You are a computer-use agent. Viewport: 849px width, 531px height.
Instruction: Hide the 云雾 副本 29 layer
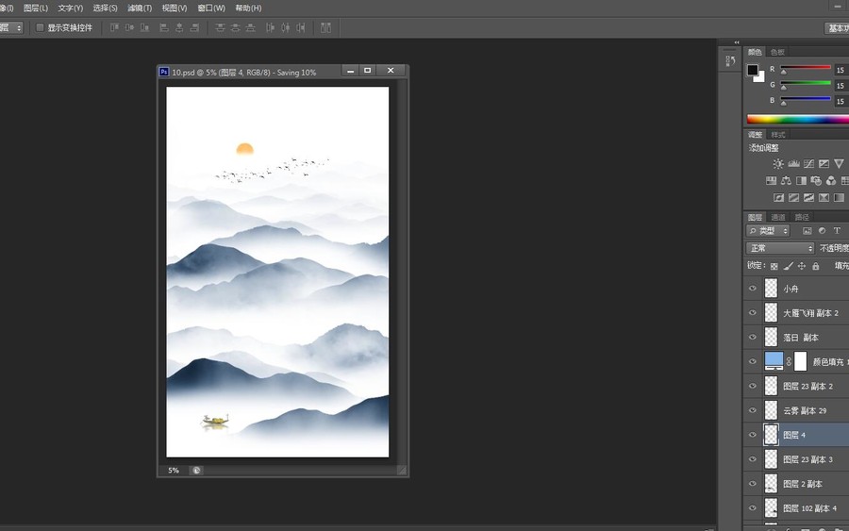(753, 410)
